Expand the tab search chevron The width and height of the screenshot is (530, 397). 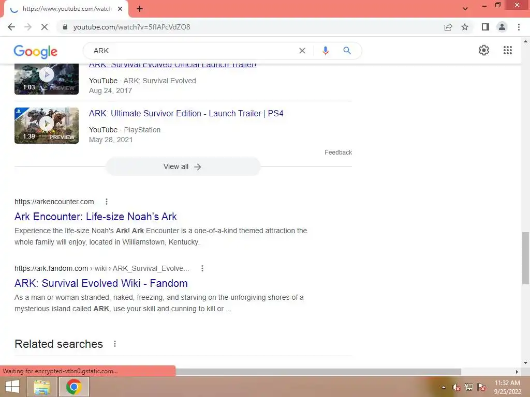click(465, 9)
